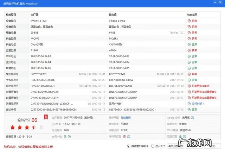Click the iOS version 12.1.2 (16C101)
Screen dimensions: 225x153
coord(72,124)
